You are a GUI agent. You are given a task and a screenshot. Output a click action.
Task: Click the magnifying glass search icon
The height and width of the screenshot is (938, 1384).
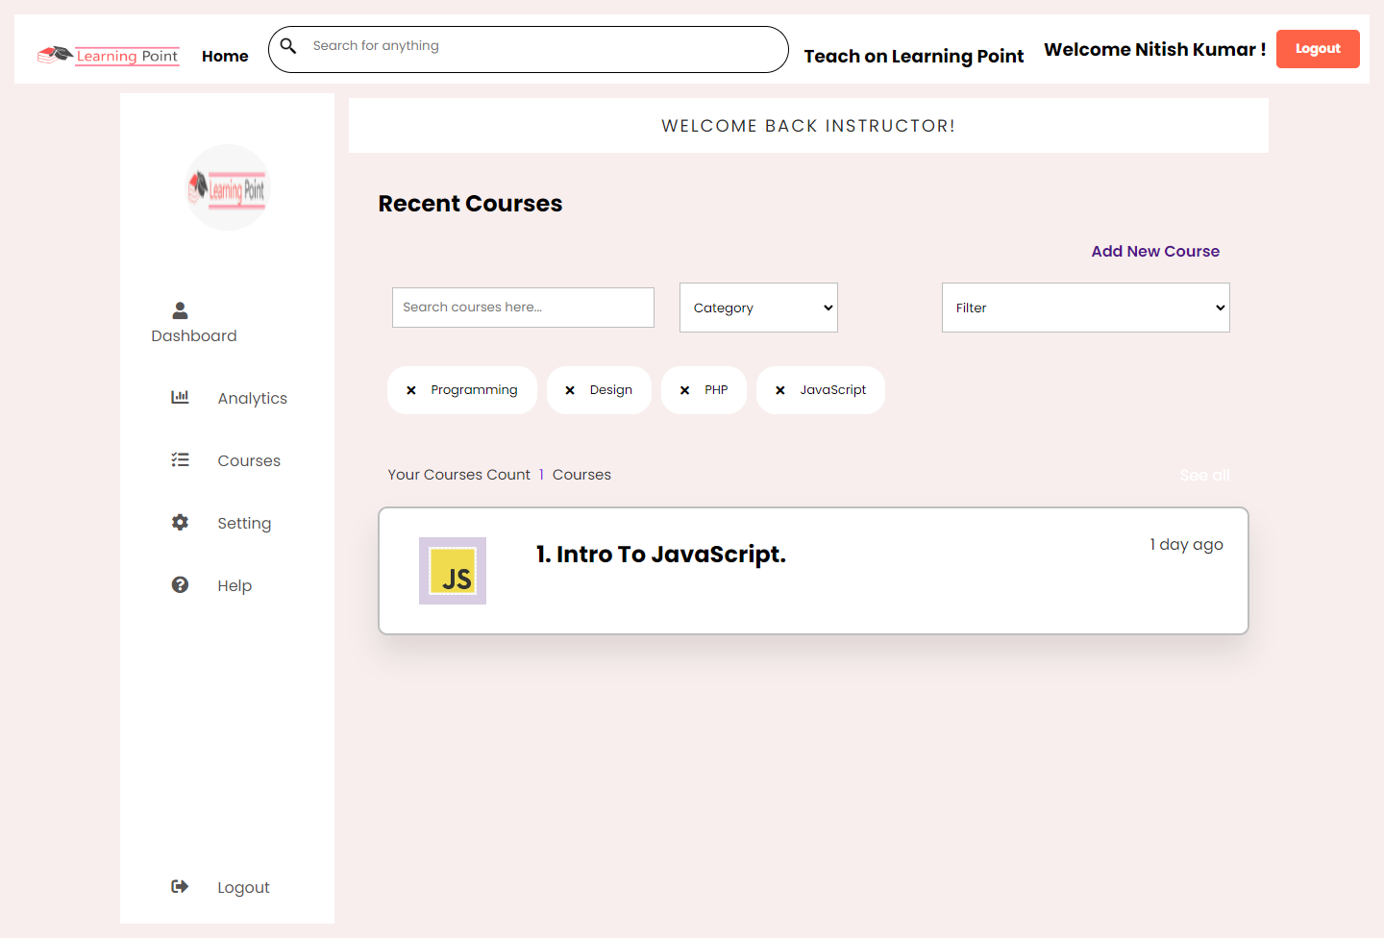coord(288,45)
